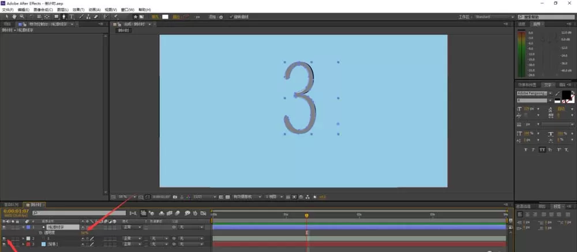Select the Zoom magnifier tool
577x252 pixels.
pyautogui.click(x=22, y=17)
